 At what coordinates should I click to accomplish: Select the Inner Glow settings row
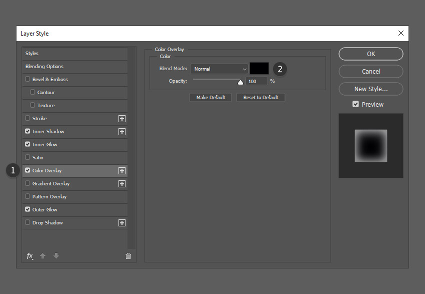[75, 145]
